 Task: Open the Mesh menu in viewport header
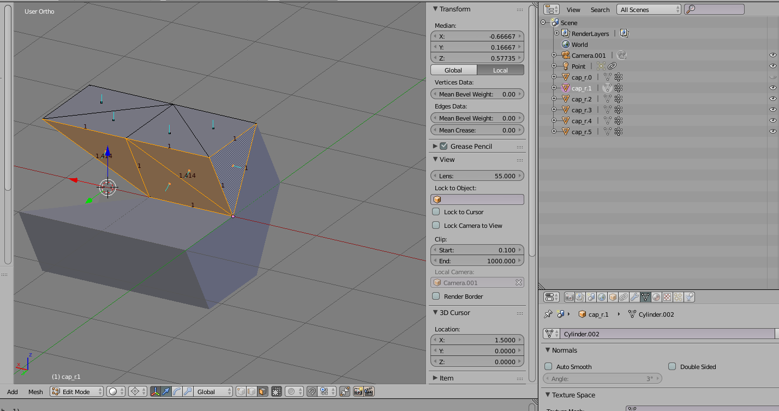[35, 391]
